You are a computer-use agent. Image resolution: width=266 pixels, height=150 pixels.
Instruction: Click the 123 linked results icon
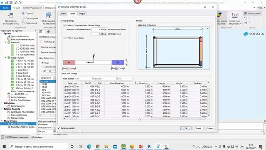[x=234, y=15]
